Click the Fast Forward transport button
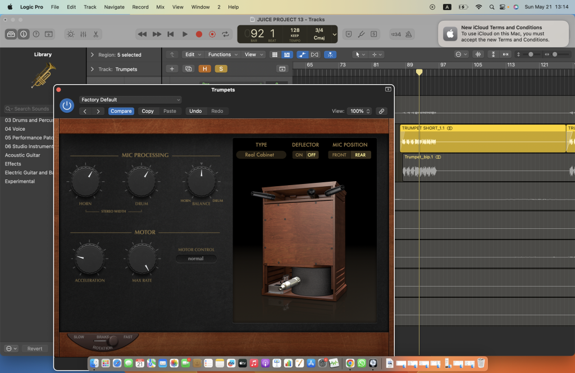Image resolution: width=575 pixels, height=373 pixels. click(157, 34)
